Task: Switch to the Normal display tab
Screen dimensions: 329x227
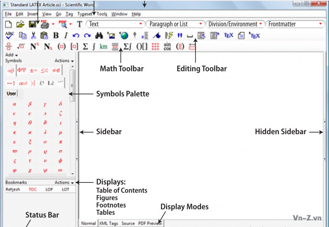Action: [88, 223]
